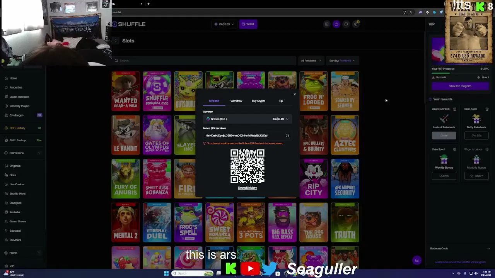Copy the Solana deposit address
This screenshot has height=278, width=495.
coord(287,136)
